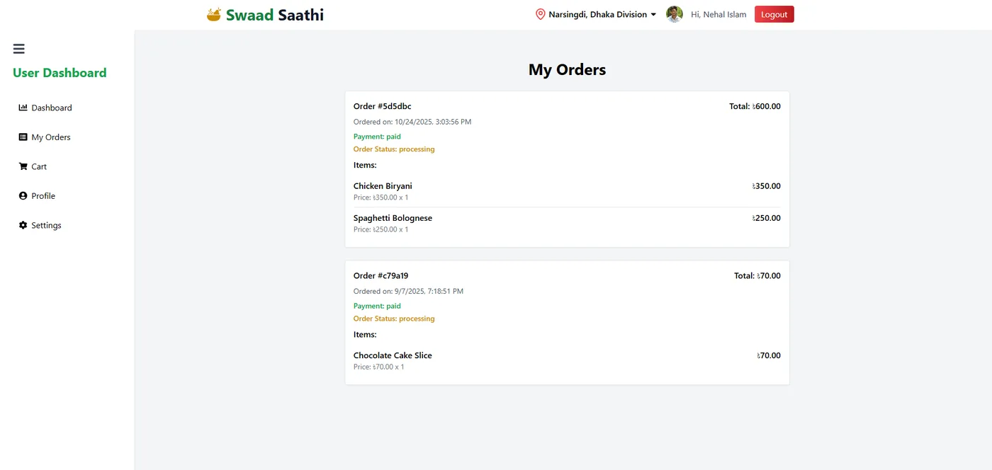Expand the location dropdown caret

(653, 14)
